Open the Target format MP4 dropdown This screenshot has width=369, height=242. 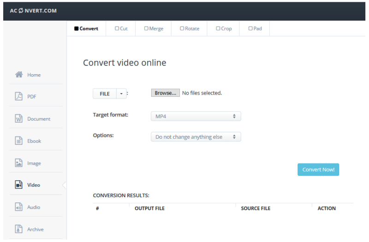pos(196,116)
